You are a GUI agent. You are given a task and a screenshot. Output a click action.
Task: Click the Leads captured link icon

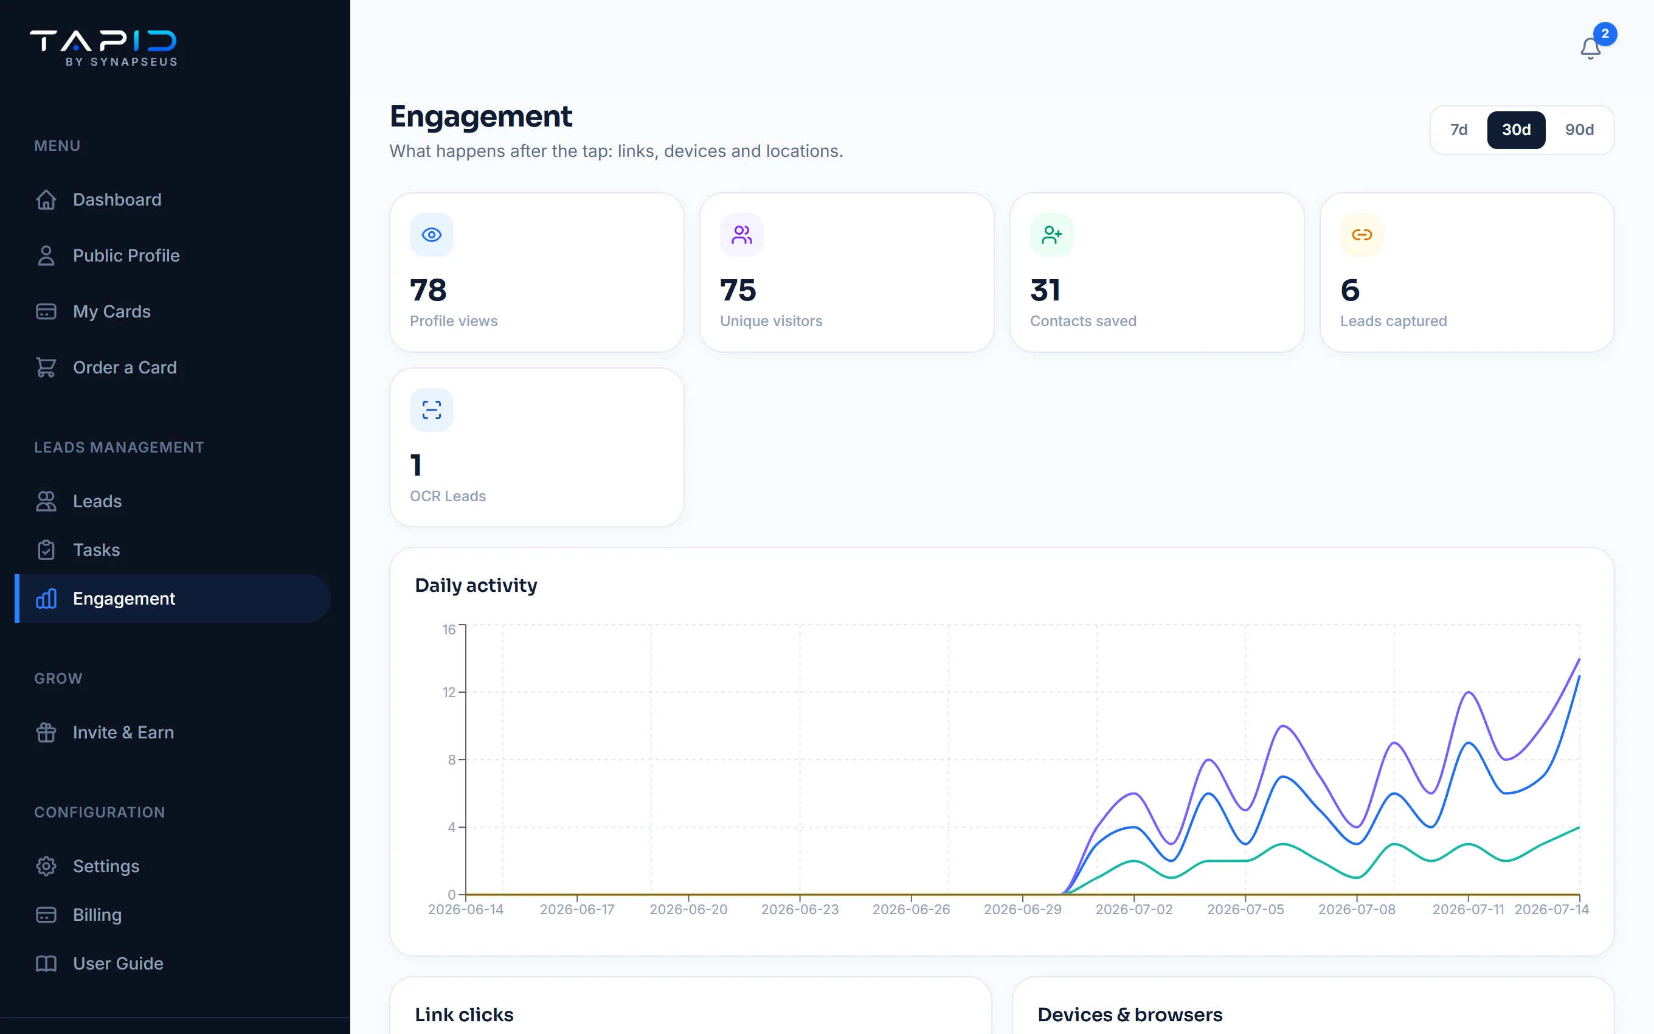point(1362,235)
